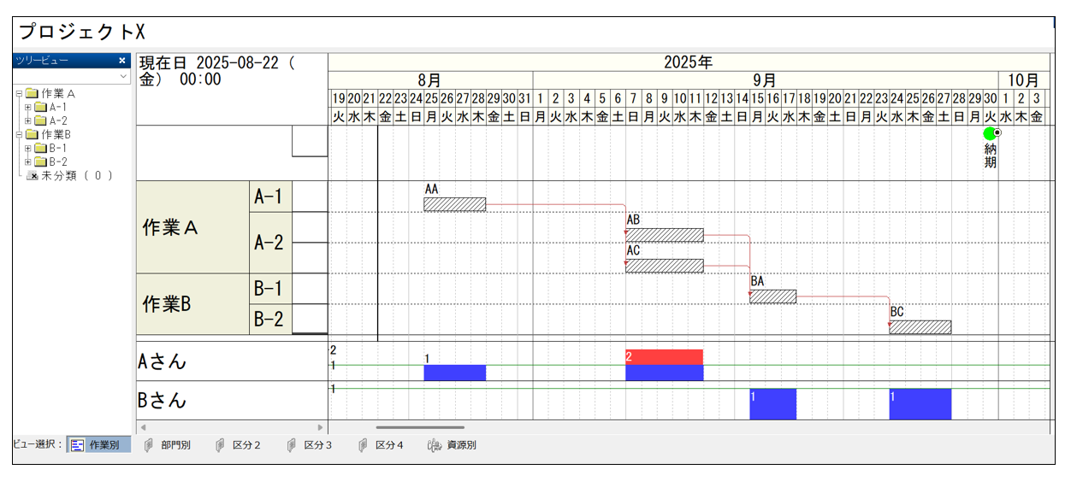
Task: Expand the B-1 tree node
Action: [x=27, y=148]
